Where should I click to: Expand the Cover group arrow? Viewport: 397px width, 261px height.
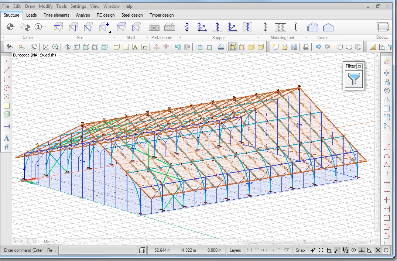tap(307, 37)
